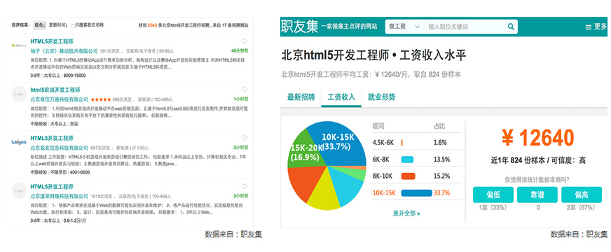Open the 就业形势 tab
This screenshot has width=611, height=252.
[x=382, y=97]
